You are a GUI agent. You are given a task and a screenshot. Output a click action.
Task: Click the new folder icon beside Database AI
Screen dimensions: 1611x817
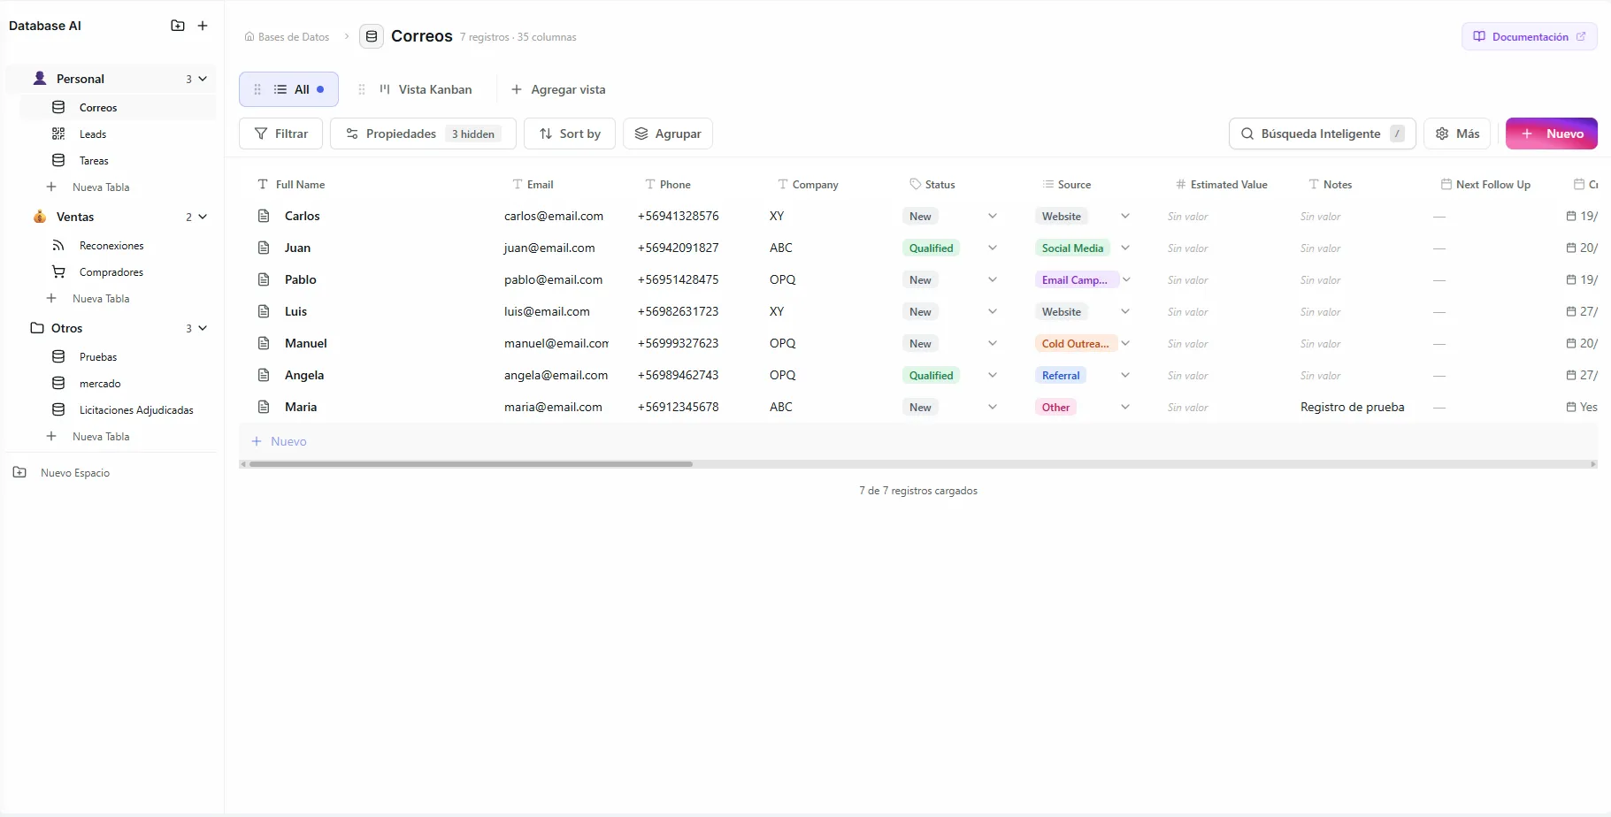coord(178,26)
